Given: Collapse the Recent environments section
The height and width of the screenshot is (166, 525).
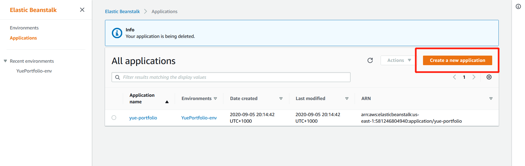Looking at the screenshot, I should pyautogui.click(x=5, y=61).
